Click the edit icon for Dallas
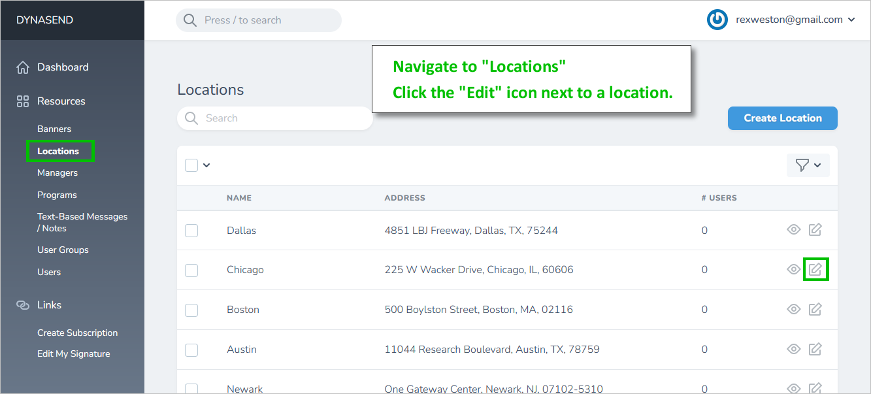The image size is (871, 394). [815, 230]
